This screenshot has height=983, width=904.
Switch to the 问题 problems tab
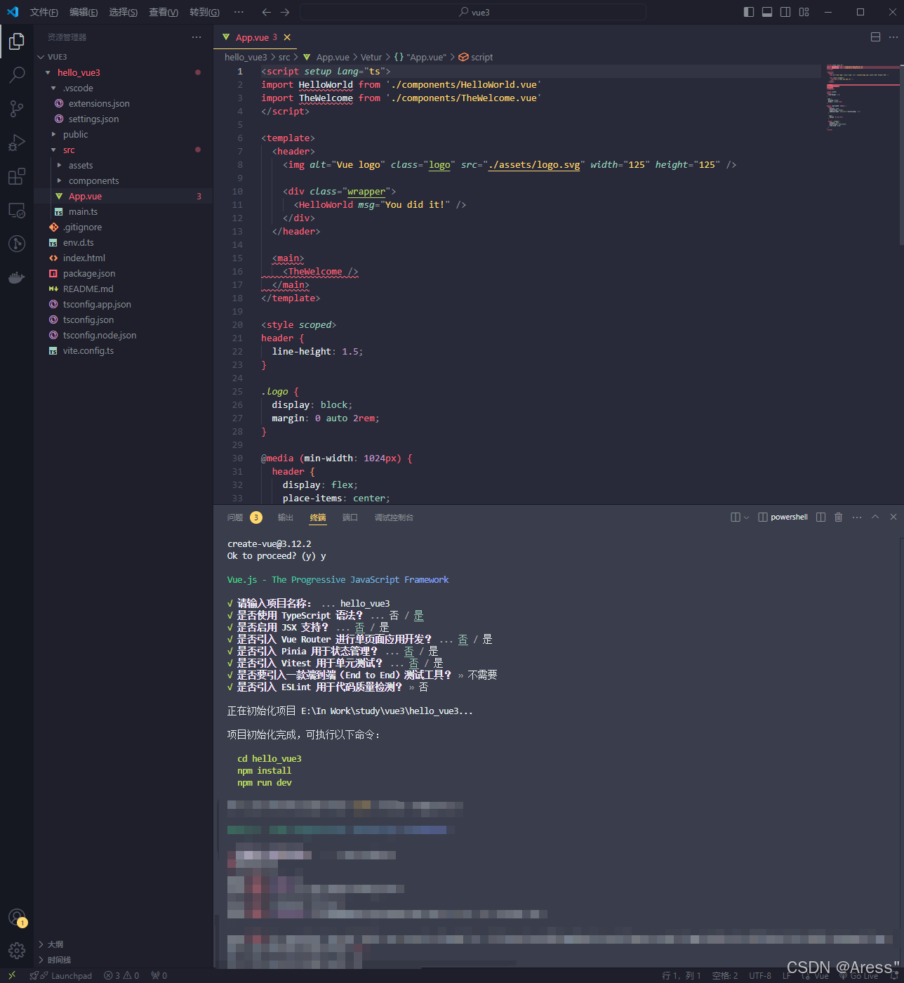(x=235, y=517)
